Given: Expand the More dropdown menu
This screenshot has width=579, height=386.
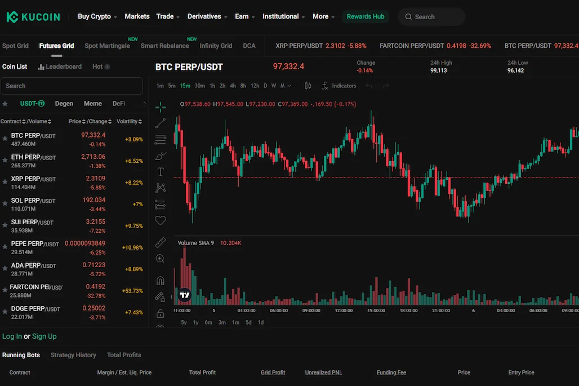Looking at the screenshot, I should click(x=323, y=16).
